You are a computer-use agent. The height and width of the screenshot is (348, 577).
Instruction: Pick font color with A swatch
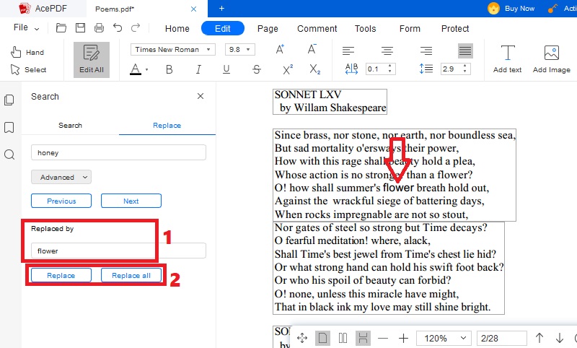pyautogui.click(x=136, y=69)
